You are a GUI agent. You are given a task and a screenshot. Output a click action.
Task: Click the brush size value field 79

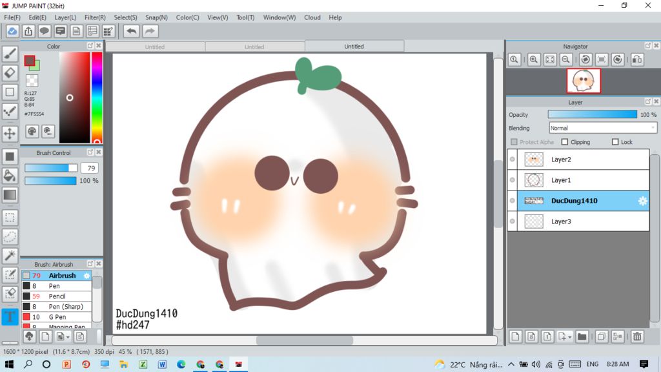coord(90,168)
